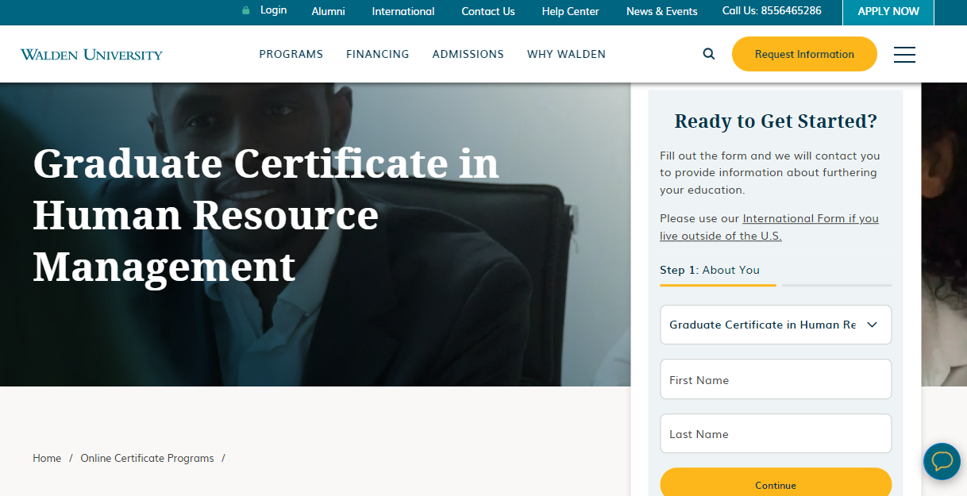Open the Contact Us page
Screen dimensions: 967x496
pos(488,11)
